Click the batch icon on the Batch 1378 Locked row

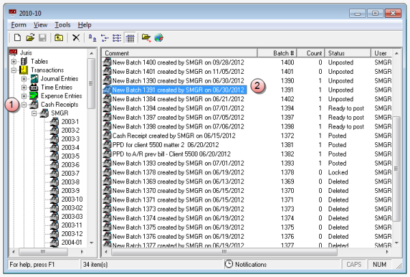coord(107,172)
